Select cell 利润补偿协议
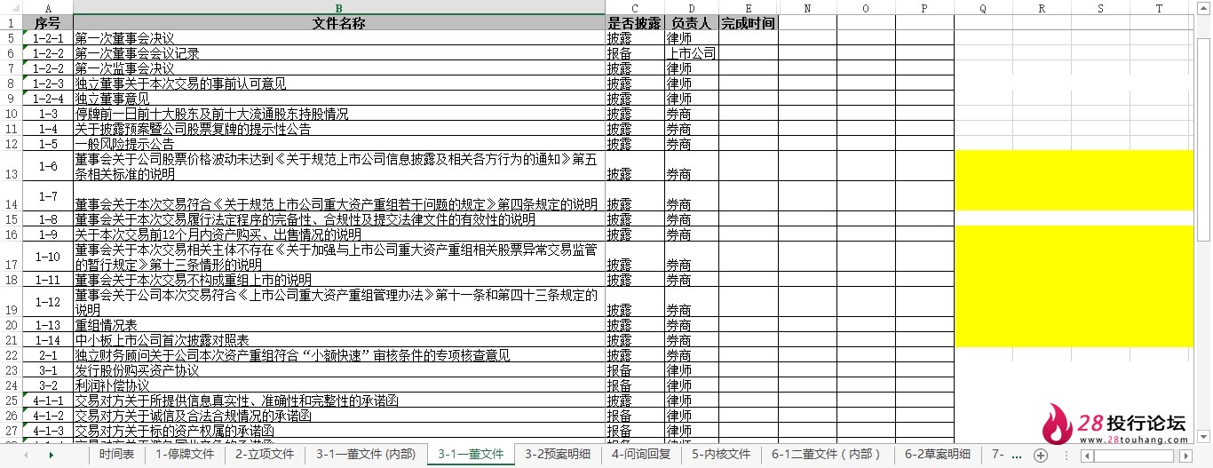The width and height of the screenshot is (1213, 468). tap(339, 385)
